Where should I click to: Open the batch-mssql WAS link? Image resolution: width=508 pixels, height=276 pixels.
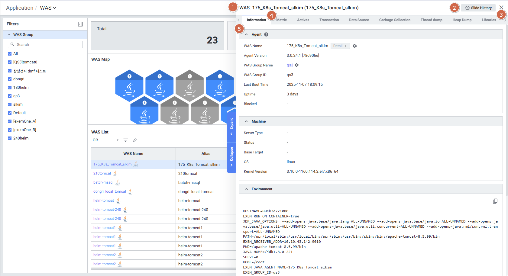(103, 182)
